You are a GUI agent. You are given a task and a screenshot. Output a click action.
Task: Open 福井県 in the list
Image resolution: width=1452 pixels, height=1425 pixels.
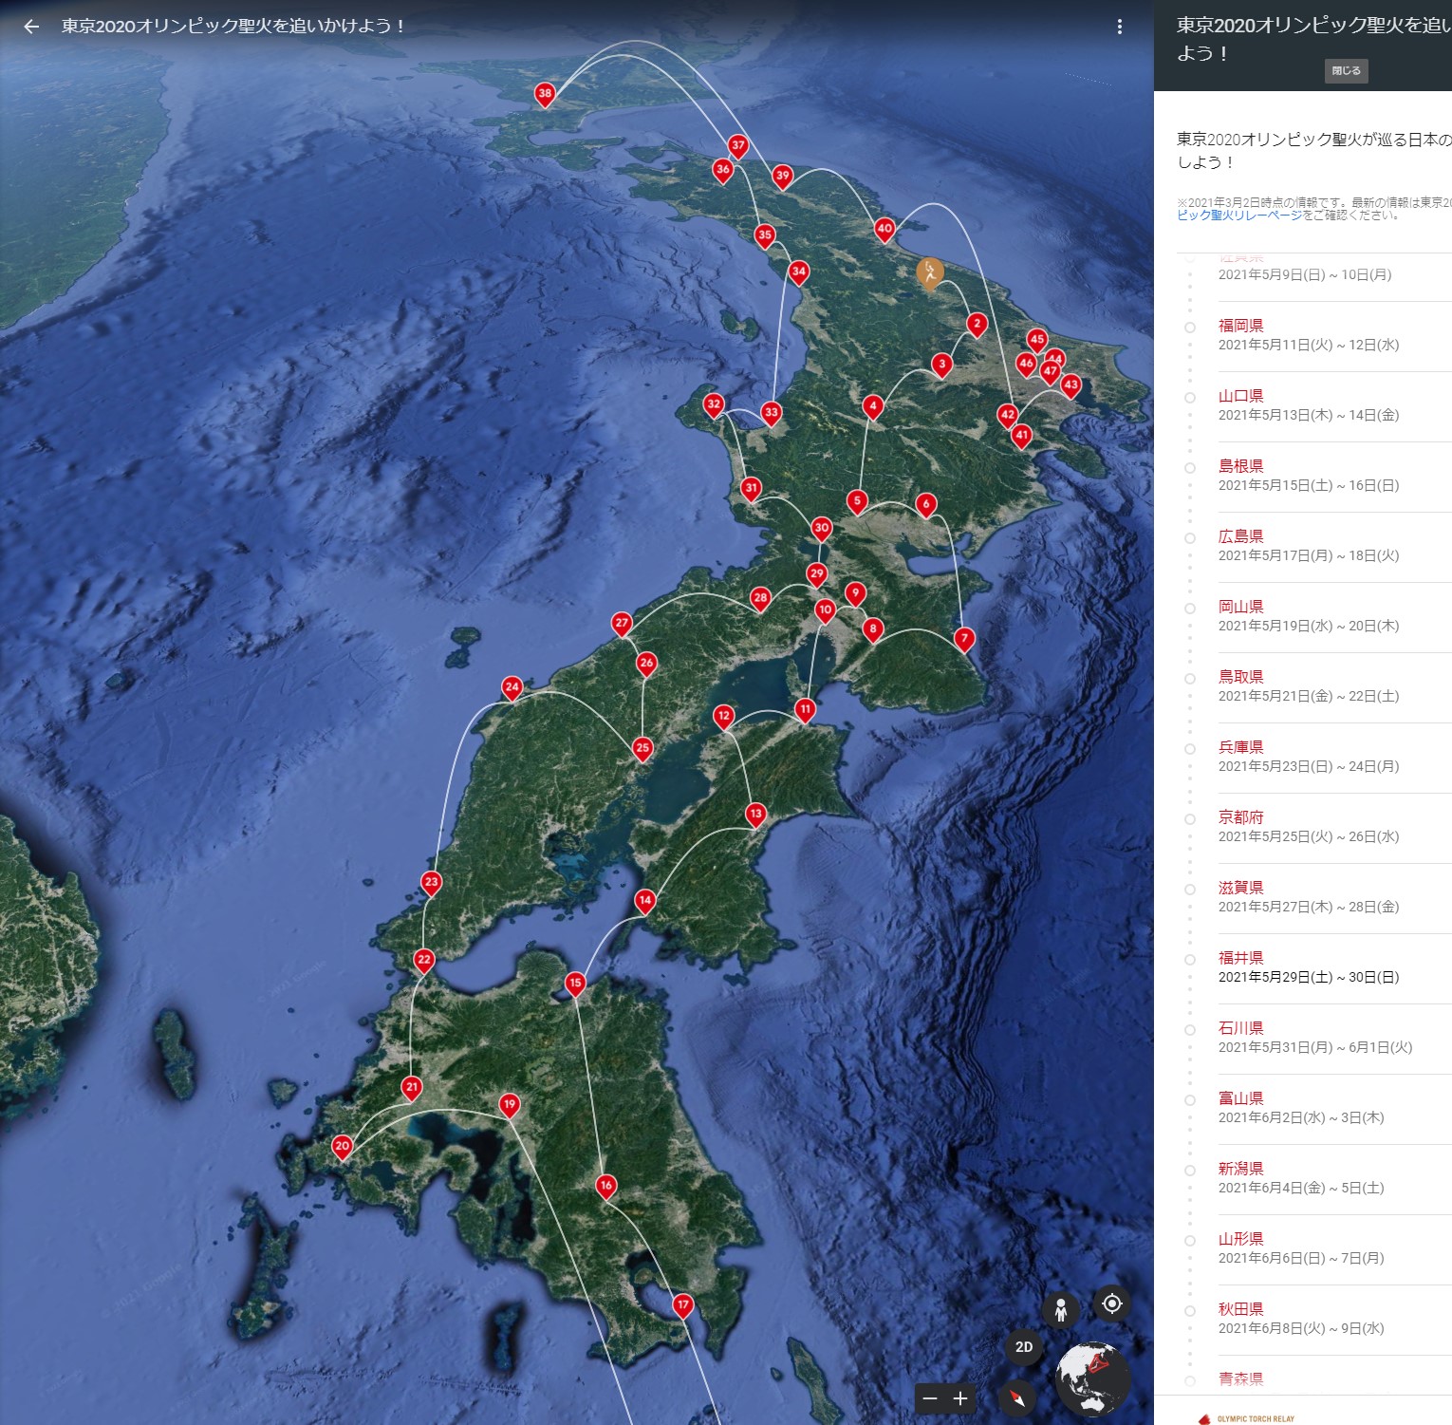1241,958
